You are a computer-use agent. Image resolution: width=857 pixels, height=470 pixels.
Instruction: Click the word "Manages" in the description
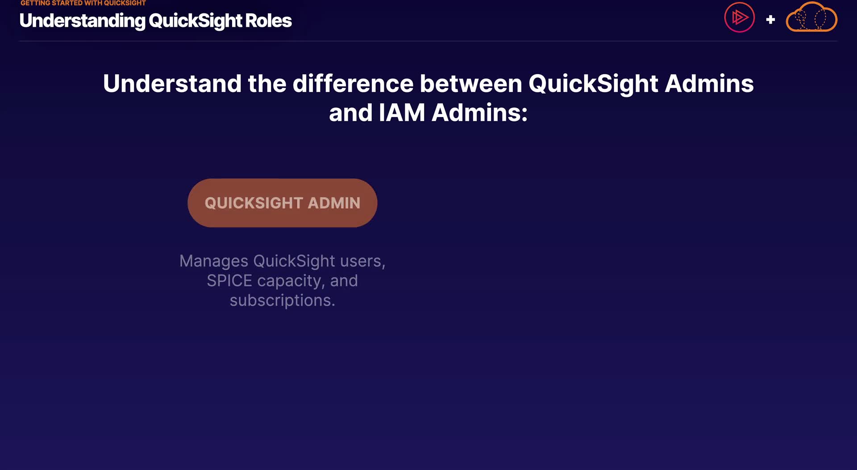pyautogui.click(x=214, y=261)
